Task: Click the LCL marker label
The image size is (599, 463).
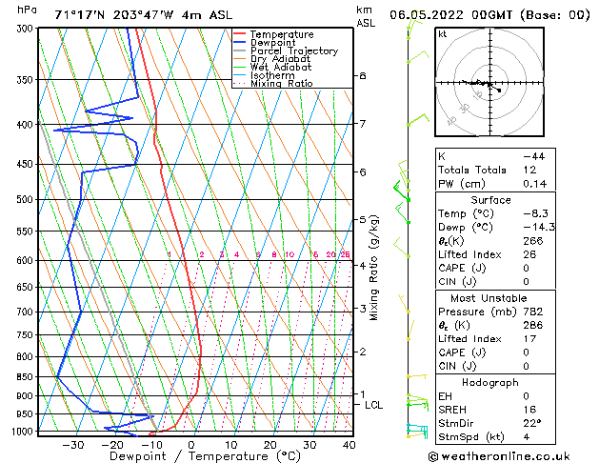Action: click(x=373, y=405)
